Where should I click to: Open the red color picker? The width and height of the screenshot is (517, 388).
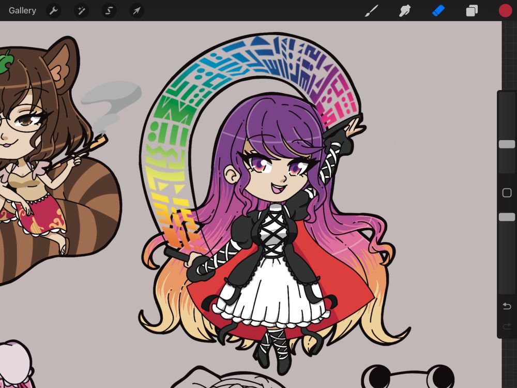tap(505, 10)
